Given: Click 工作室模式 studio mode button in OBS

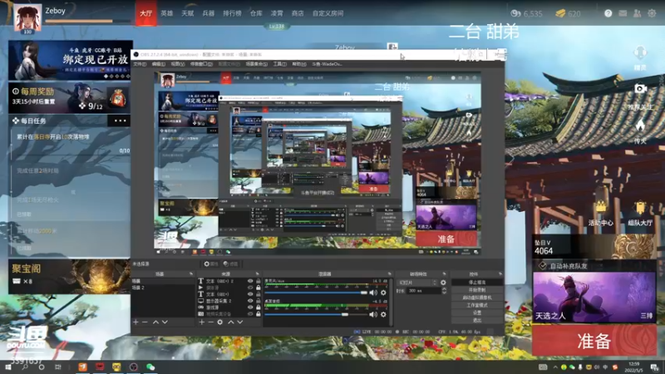Looking at the screenshot, I should [476, 305].
